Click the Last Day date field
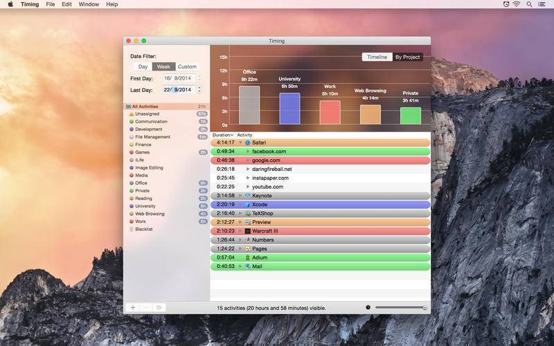 click(179, 90)
